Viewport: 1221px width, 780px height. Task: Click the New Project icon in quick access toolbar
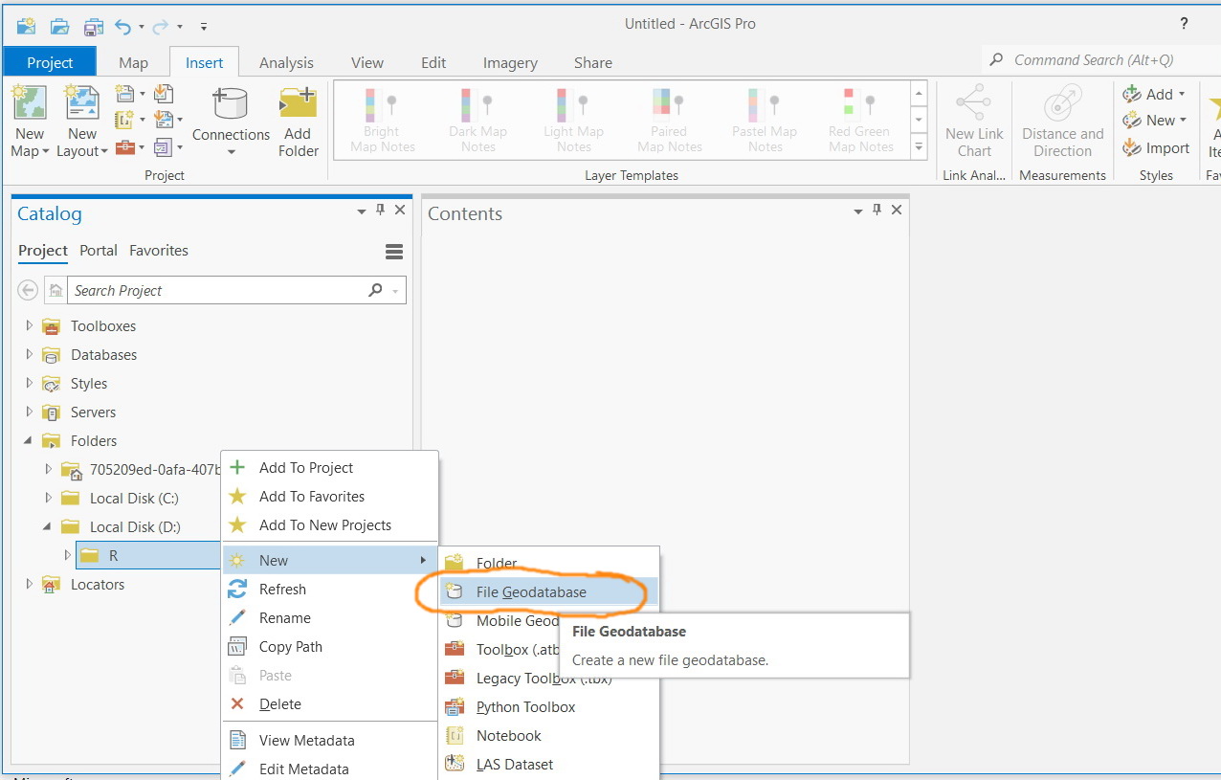pos(26,25)
